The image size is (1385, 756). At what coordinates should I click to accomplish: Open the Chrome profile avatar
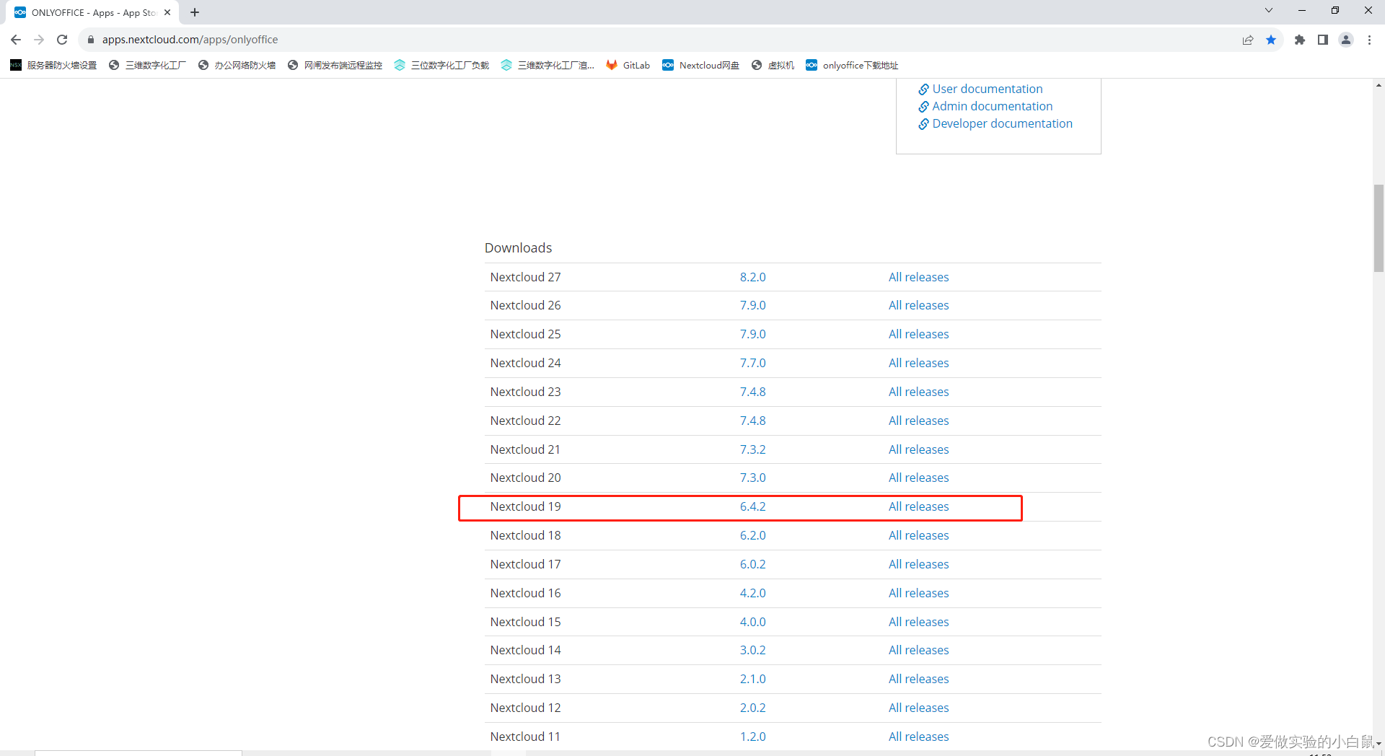point(1346,40)
